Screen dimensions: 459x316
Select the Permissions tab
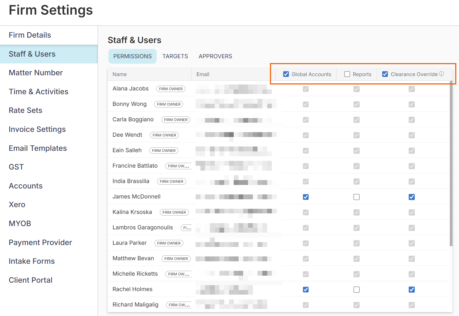tap(133, 56)
